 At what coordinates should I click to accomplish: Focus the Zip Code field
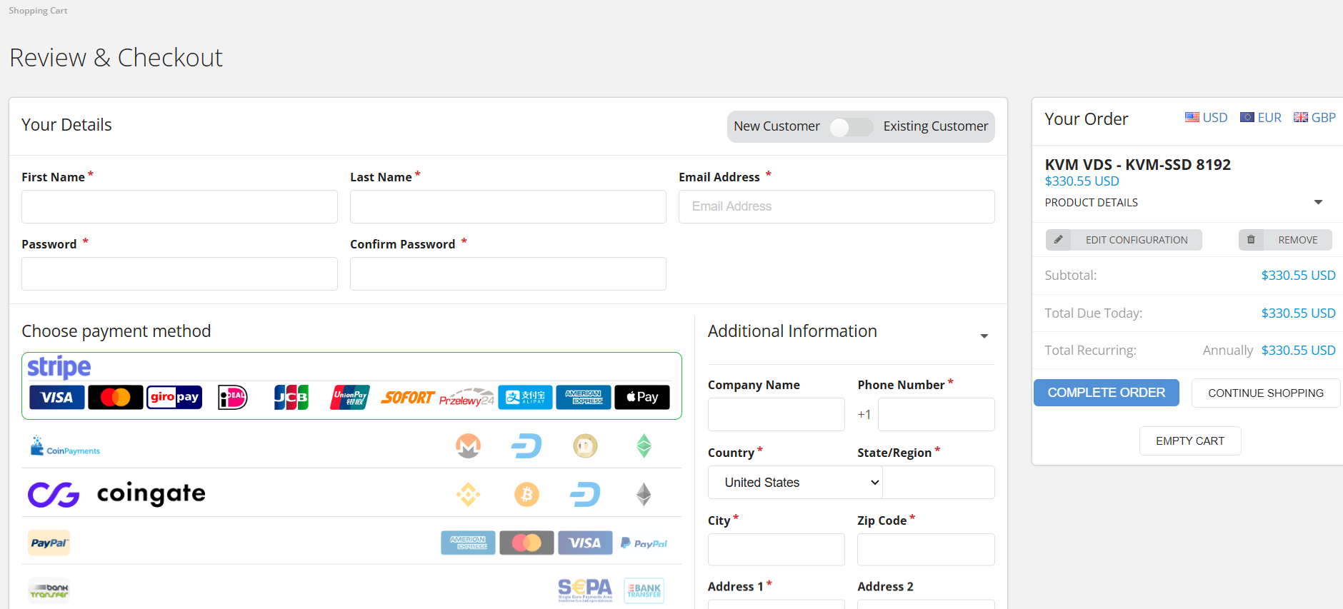point(926,550)
